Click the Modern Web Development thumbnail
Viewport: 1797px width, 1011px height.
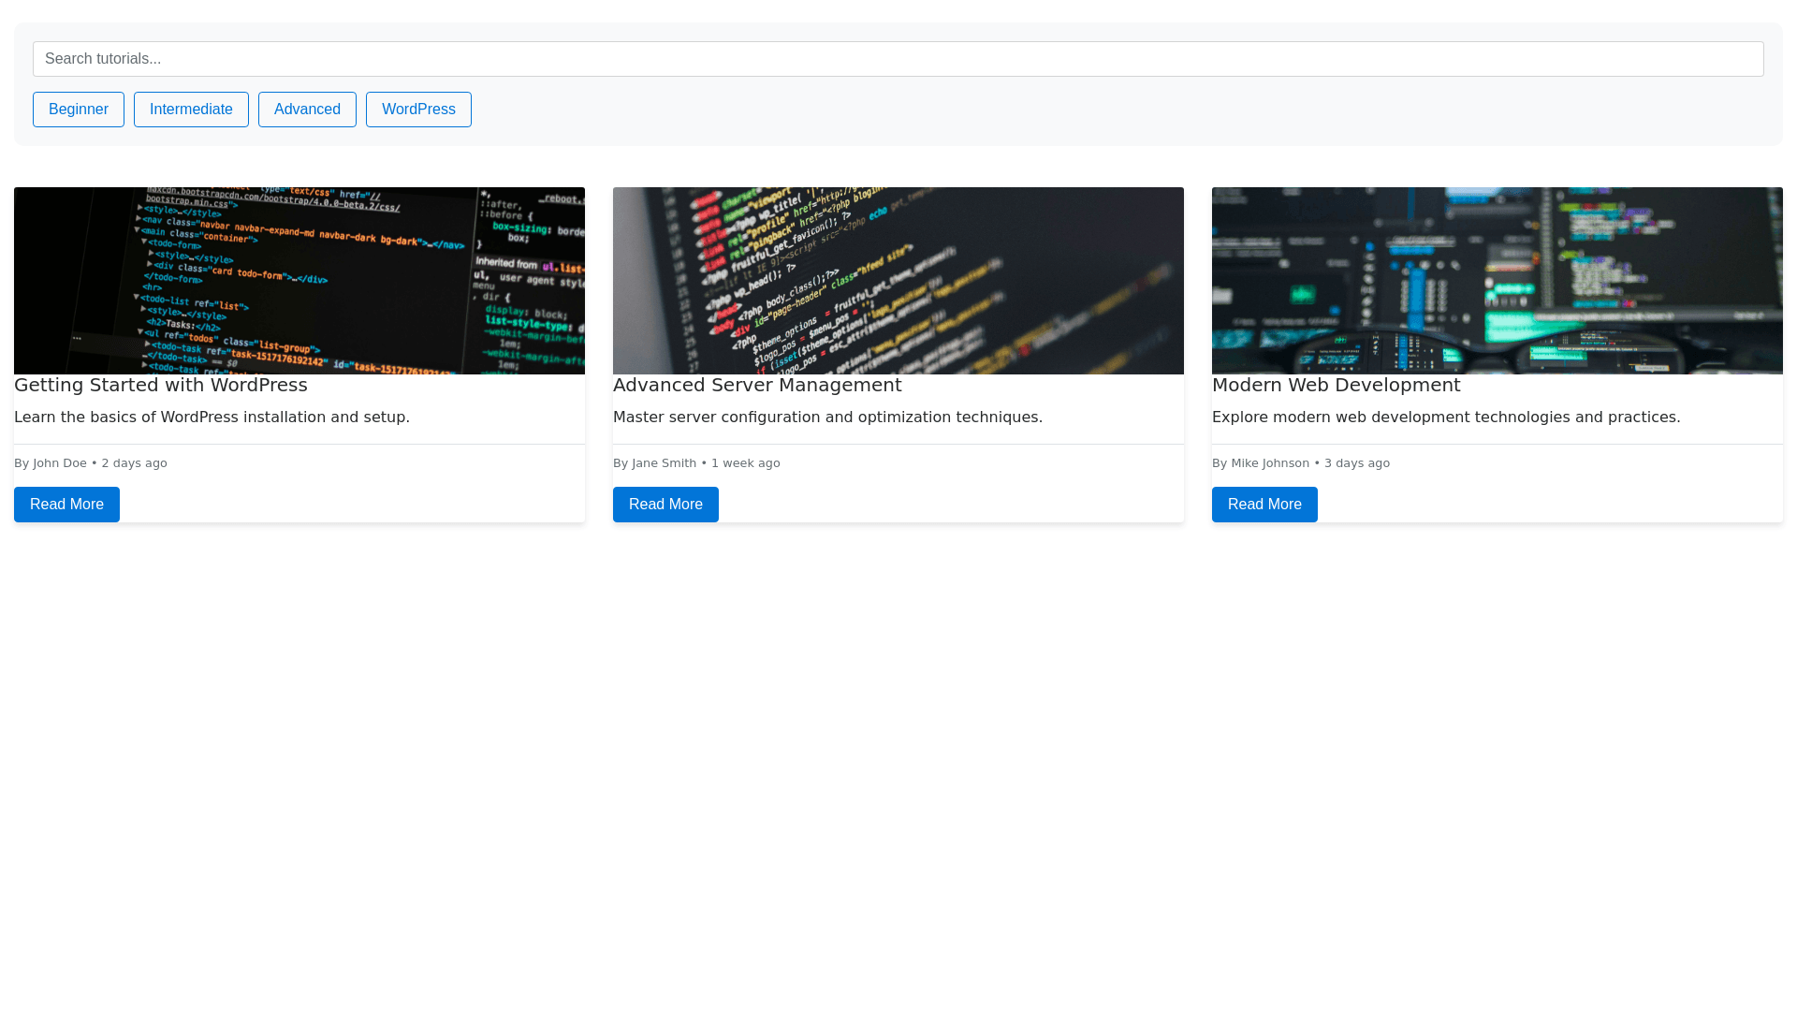pyautogui.click(x=1497, y=281)
